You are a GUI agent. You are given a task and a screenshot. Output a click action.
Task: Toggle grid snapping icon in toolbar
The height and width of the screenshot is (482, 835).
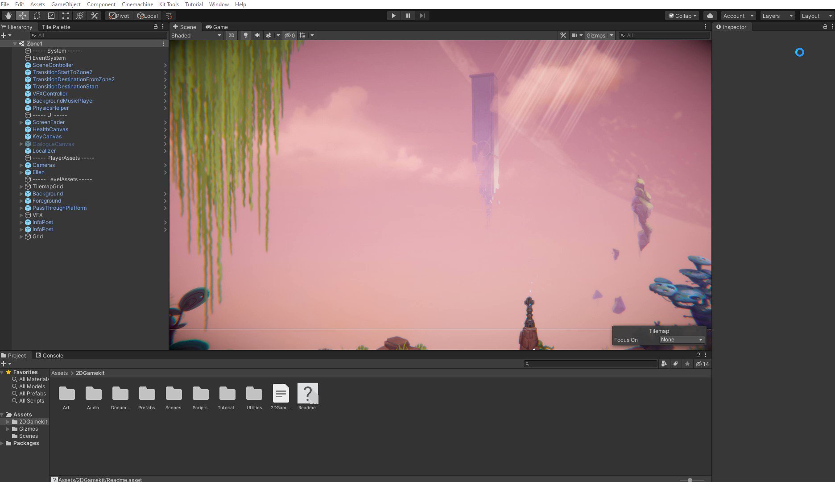click(169, 16)
